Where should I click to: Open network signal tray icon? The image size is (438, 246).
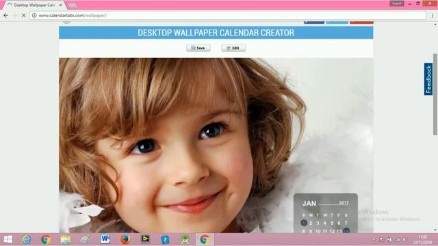point(397,240)
